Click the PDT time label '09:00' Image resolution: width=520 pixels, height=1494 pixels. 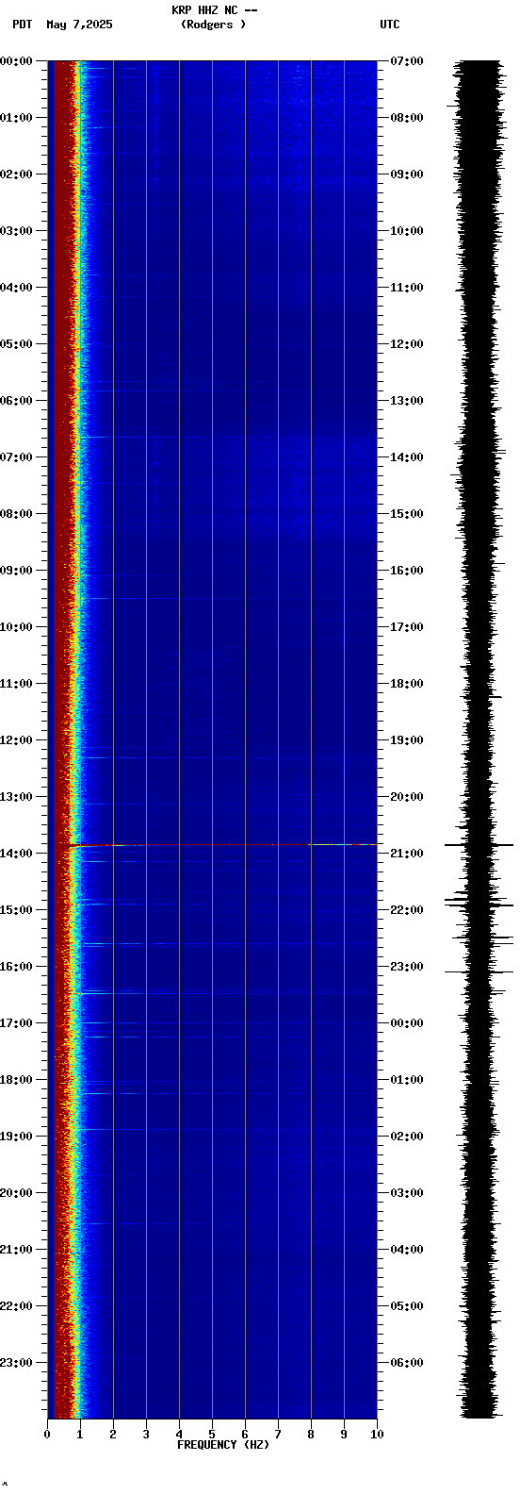[x=16, y=571]
